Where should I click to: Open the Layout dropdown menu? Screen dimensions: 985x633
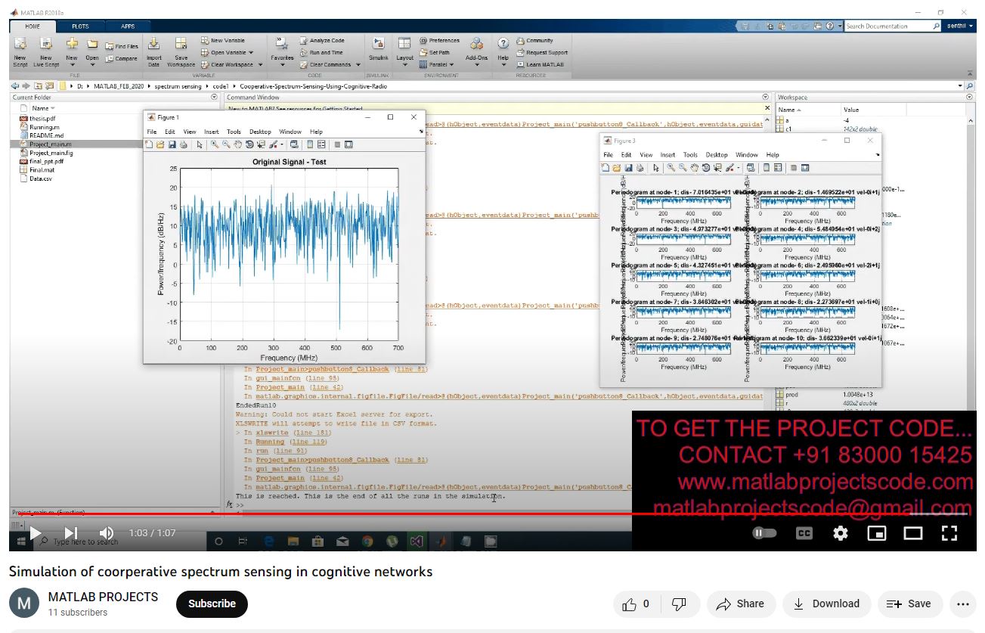[x=405, y=65]
